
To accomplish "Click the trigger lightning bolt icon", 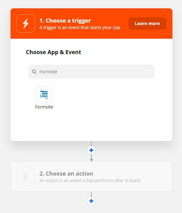I will click(26, 23).
